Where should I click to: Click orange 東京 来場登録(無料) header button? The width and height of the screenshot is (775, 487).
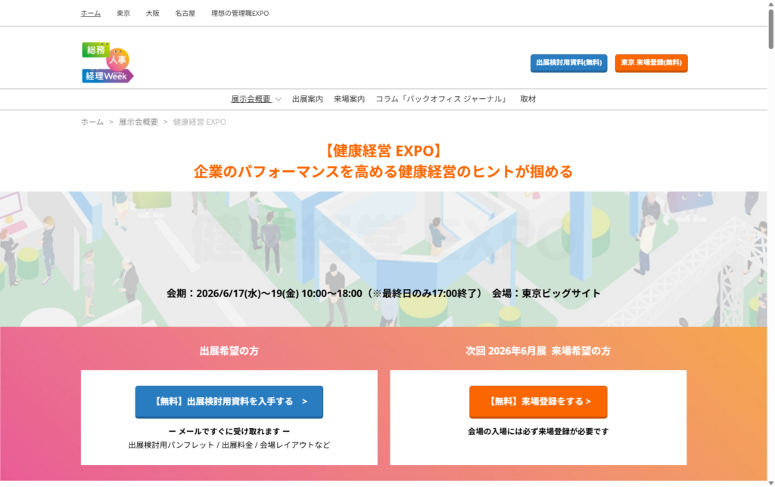click(651, 63)
